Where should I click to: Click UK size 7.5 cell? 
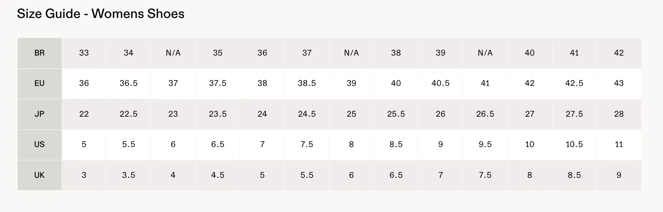[485, 175]
